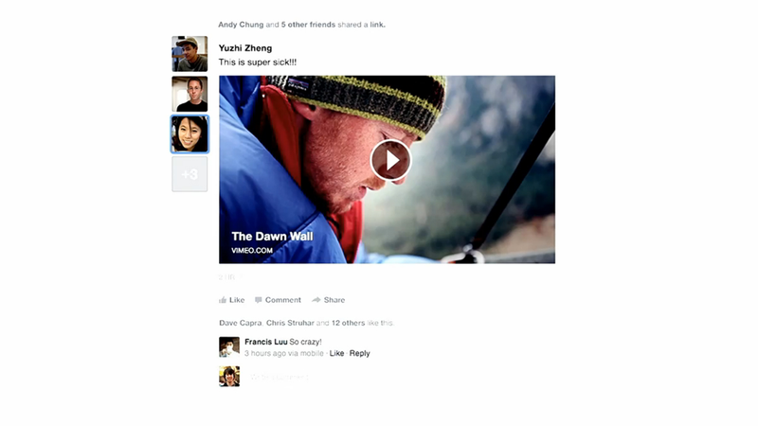758x426 pixels.
Task: Play The Dawn Wall video
Action: pyautogui.click(x=390, y=160)
